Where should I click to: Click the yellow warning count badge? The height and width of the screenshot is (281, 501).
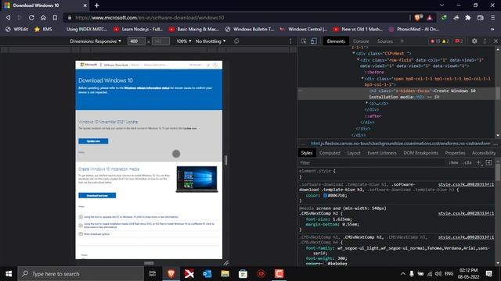pos(445,41)
